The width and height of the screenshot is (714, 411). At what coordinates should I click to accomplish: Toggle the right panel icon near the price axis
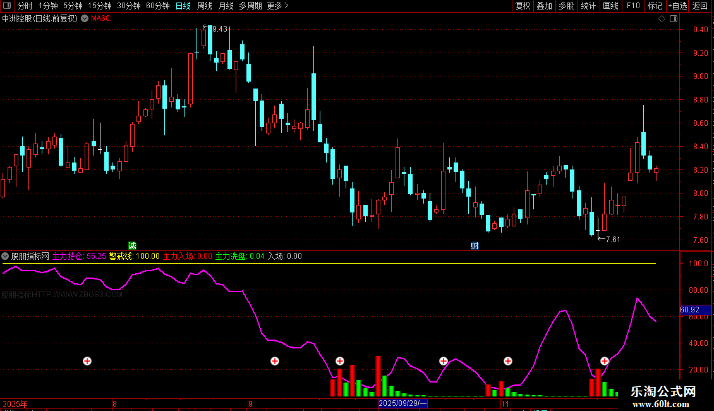[x=674, y=19]
